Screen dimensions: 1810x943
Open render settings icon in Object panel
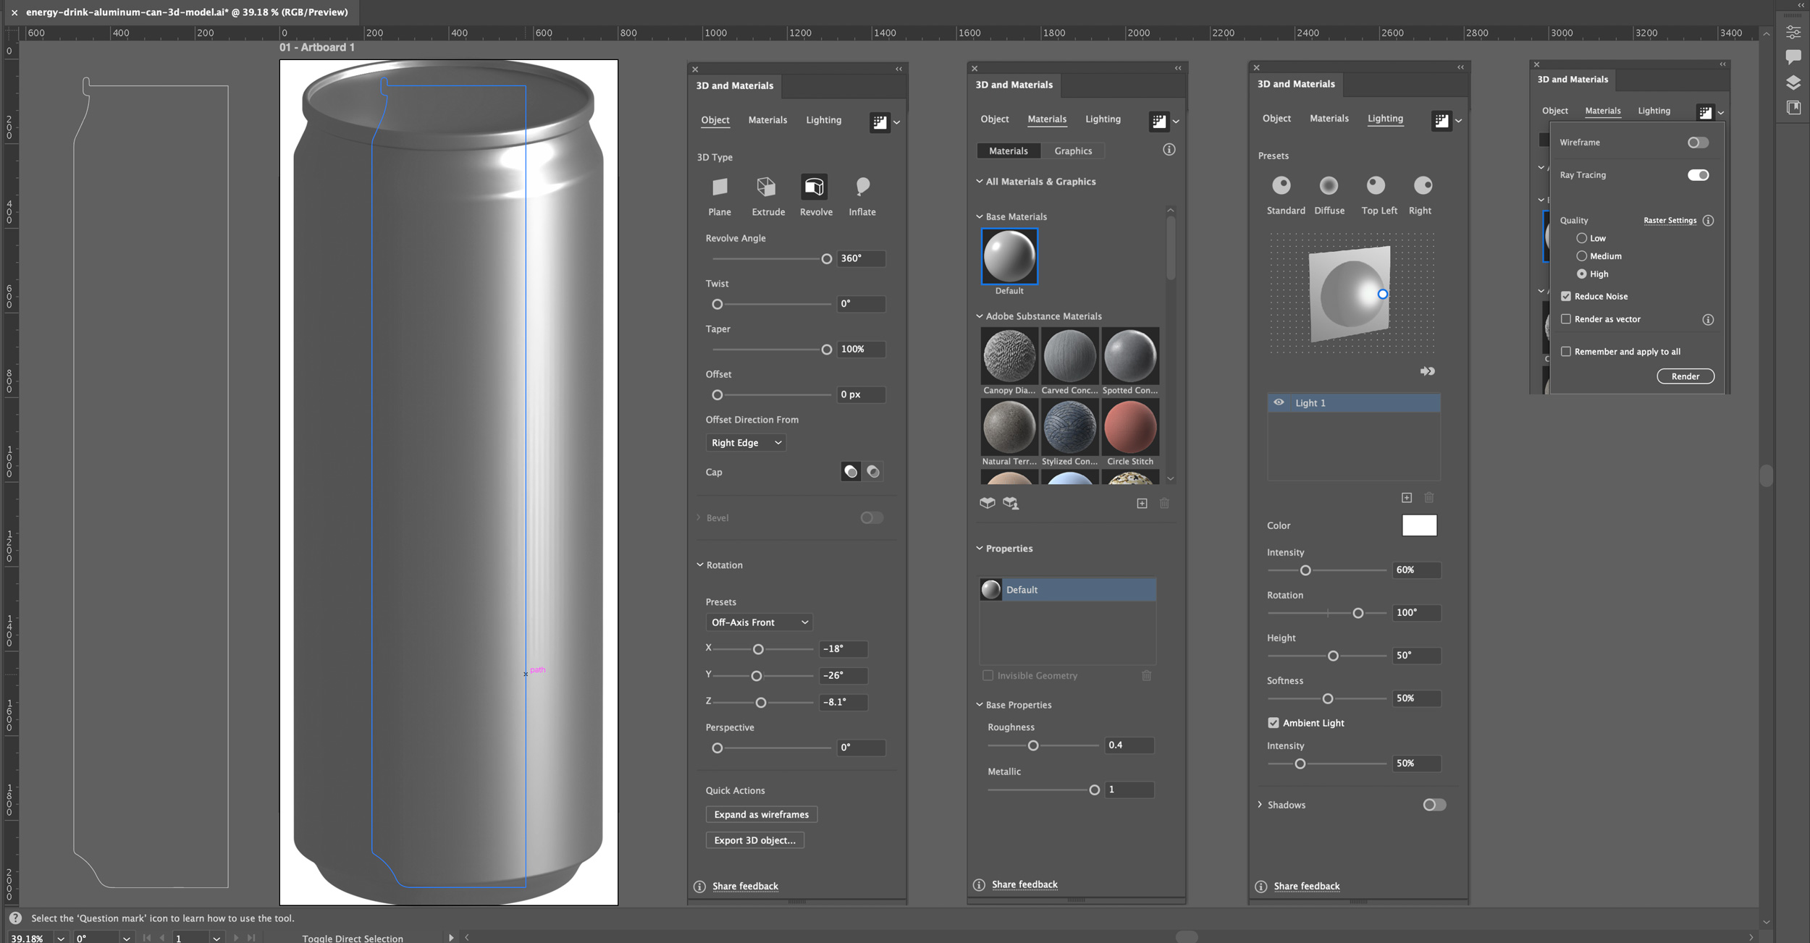(880, 122)
